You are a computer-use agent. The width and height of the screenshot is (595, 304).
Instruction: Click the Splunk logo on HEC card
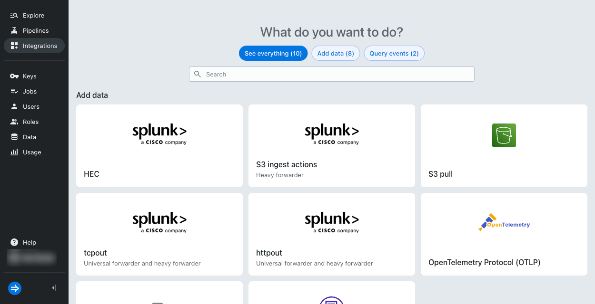pos(159,134)
